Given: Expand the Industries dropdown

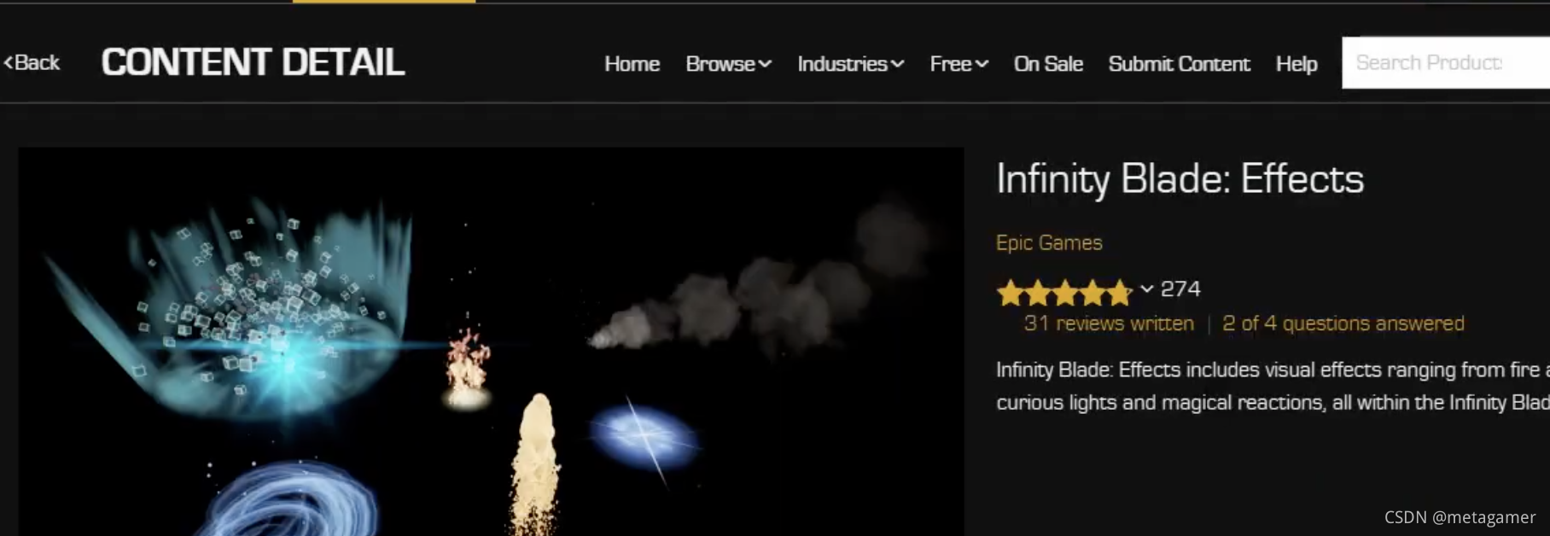Looking at the screenshot, I should (850, 64).
